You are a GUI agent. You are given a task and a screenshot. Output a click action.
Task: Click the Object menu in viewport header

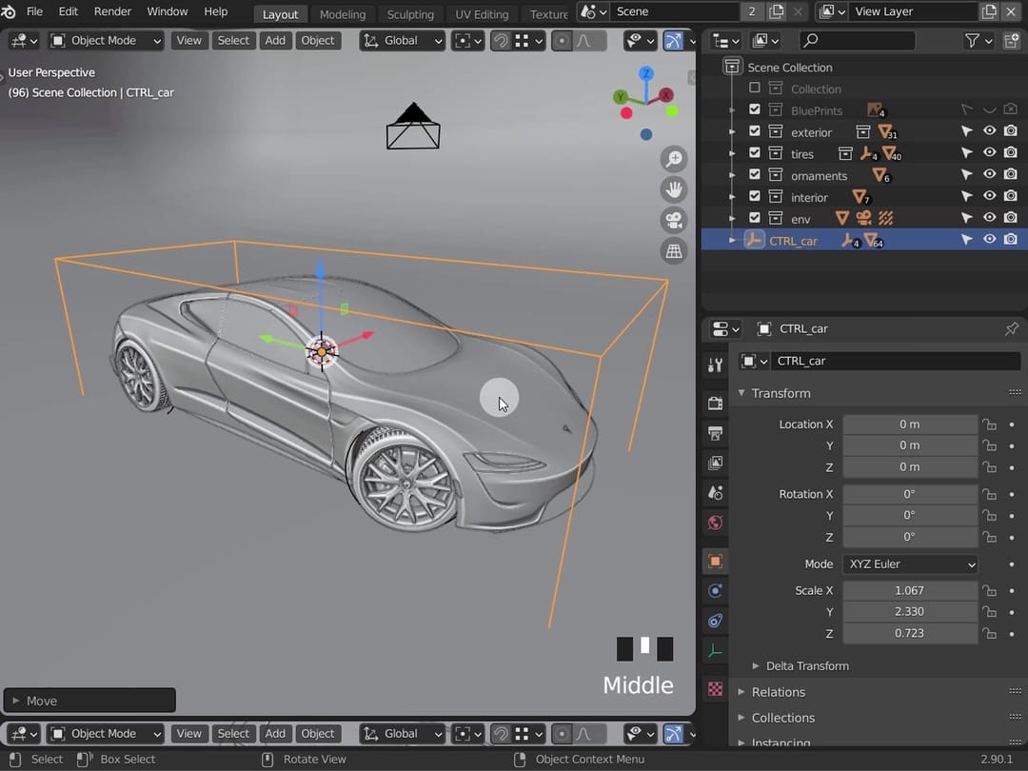click(x=318, y=40)
